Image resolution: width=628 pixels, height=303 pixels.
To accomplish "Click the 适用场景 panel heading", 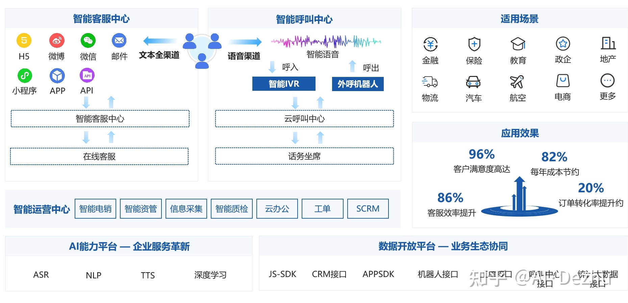I will [x=520, y=19].
